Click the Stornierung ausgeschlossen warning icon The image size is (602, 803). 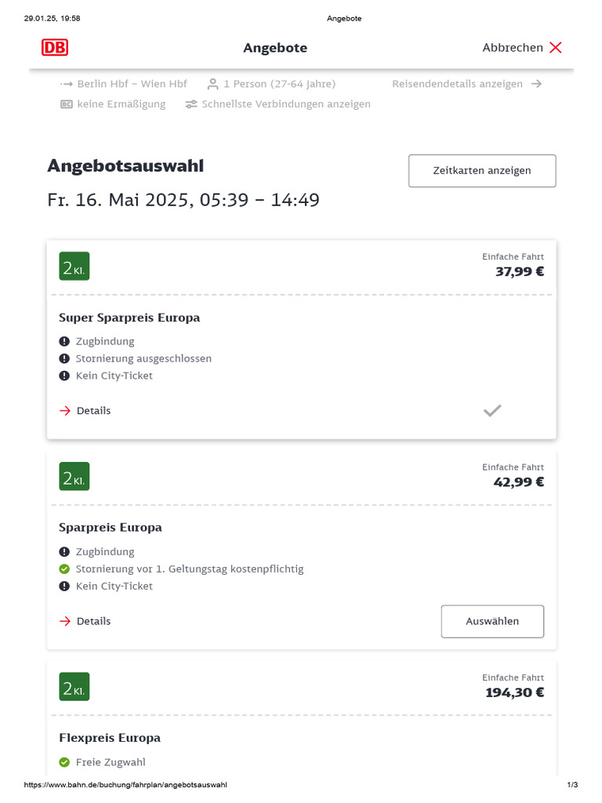point(64,358)
